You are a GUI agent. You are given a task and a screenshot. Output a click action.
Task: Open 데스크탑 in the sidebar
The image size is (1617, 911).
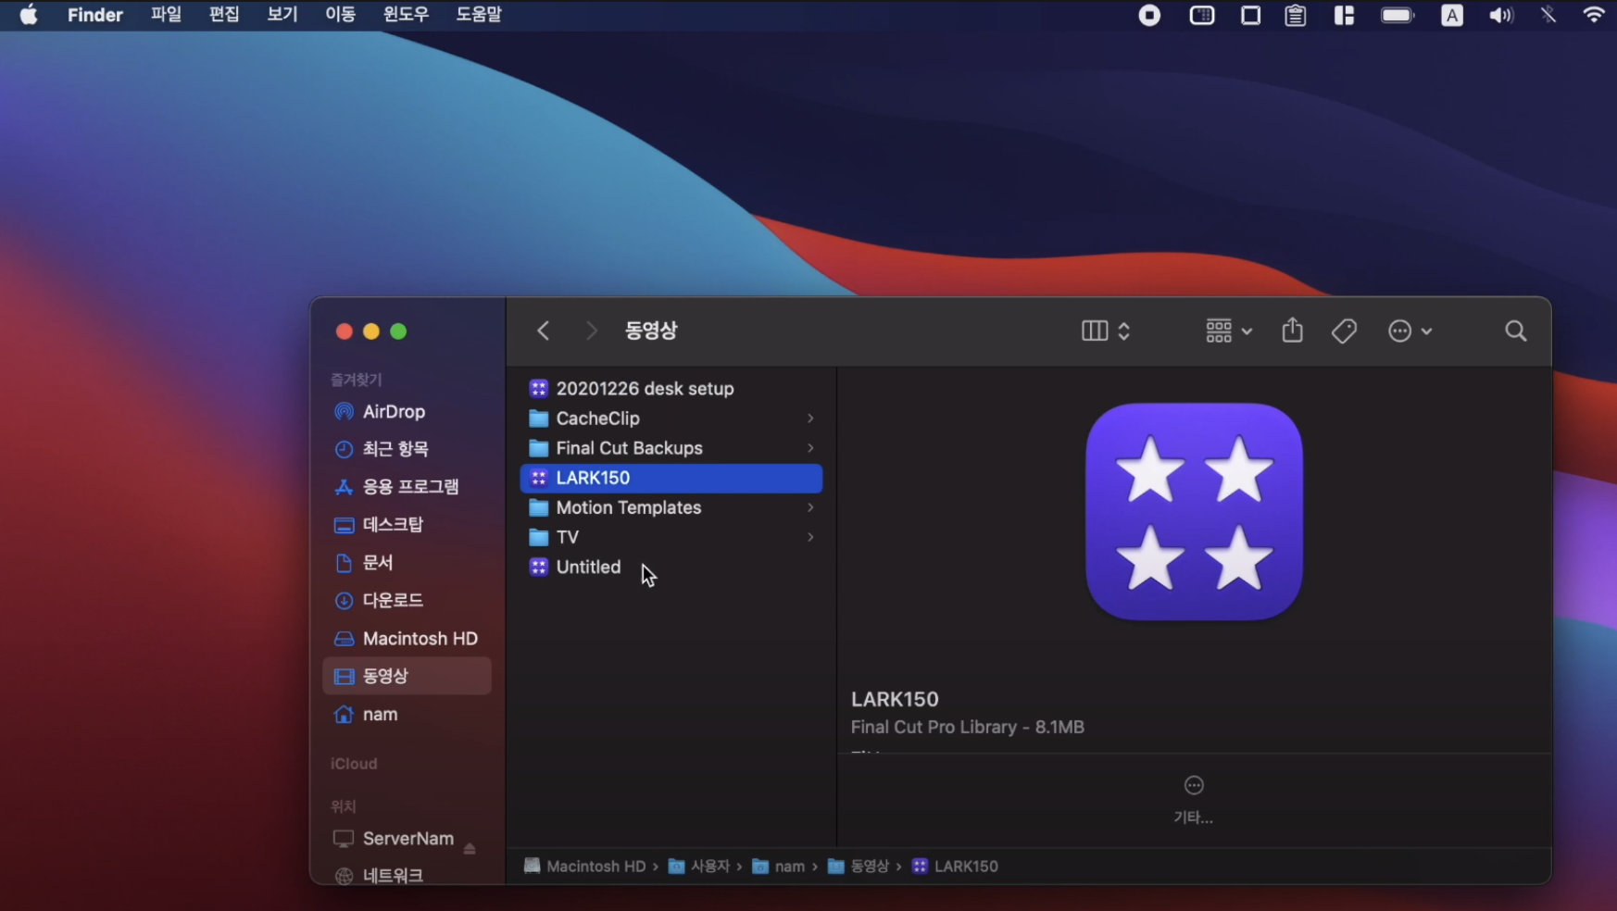[x=407, y=525]
